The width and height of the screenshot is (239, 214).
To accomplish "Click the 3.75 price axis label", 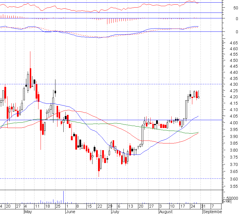I will point(234,157).
